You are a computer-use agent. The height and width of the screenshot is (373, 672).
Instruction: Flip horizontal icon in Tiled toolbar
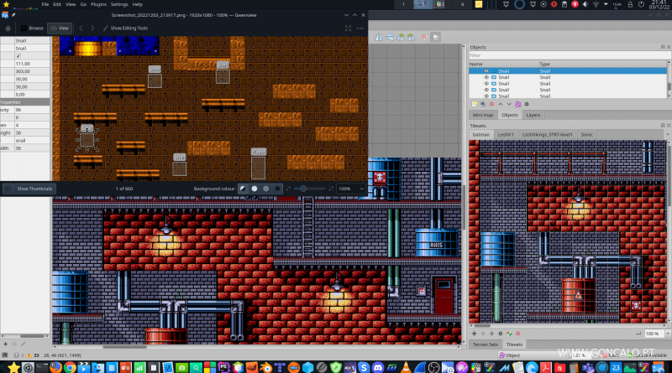[x=379, y=37]
